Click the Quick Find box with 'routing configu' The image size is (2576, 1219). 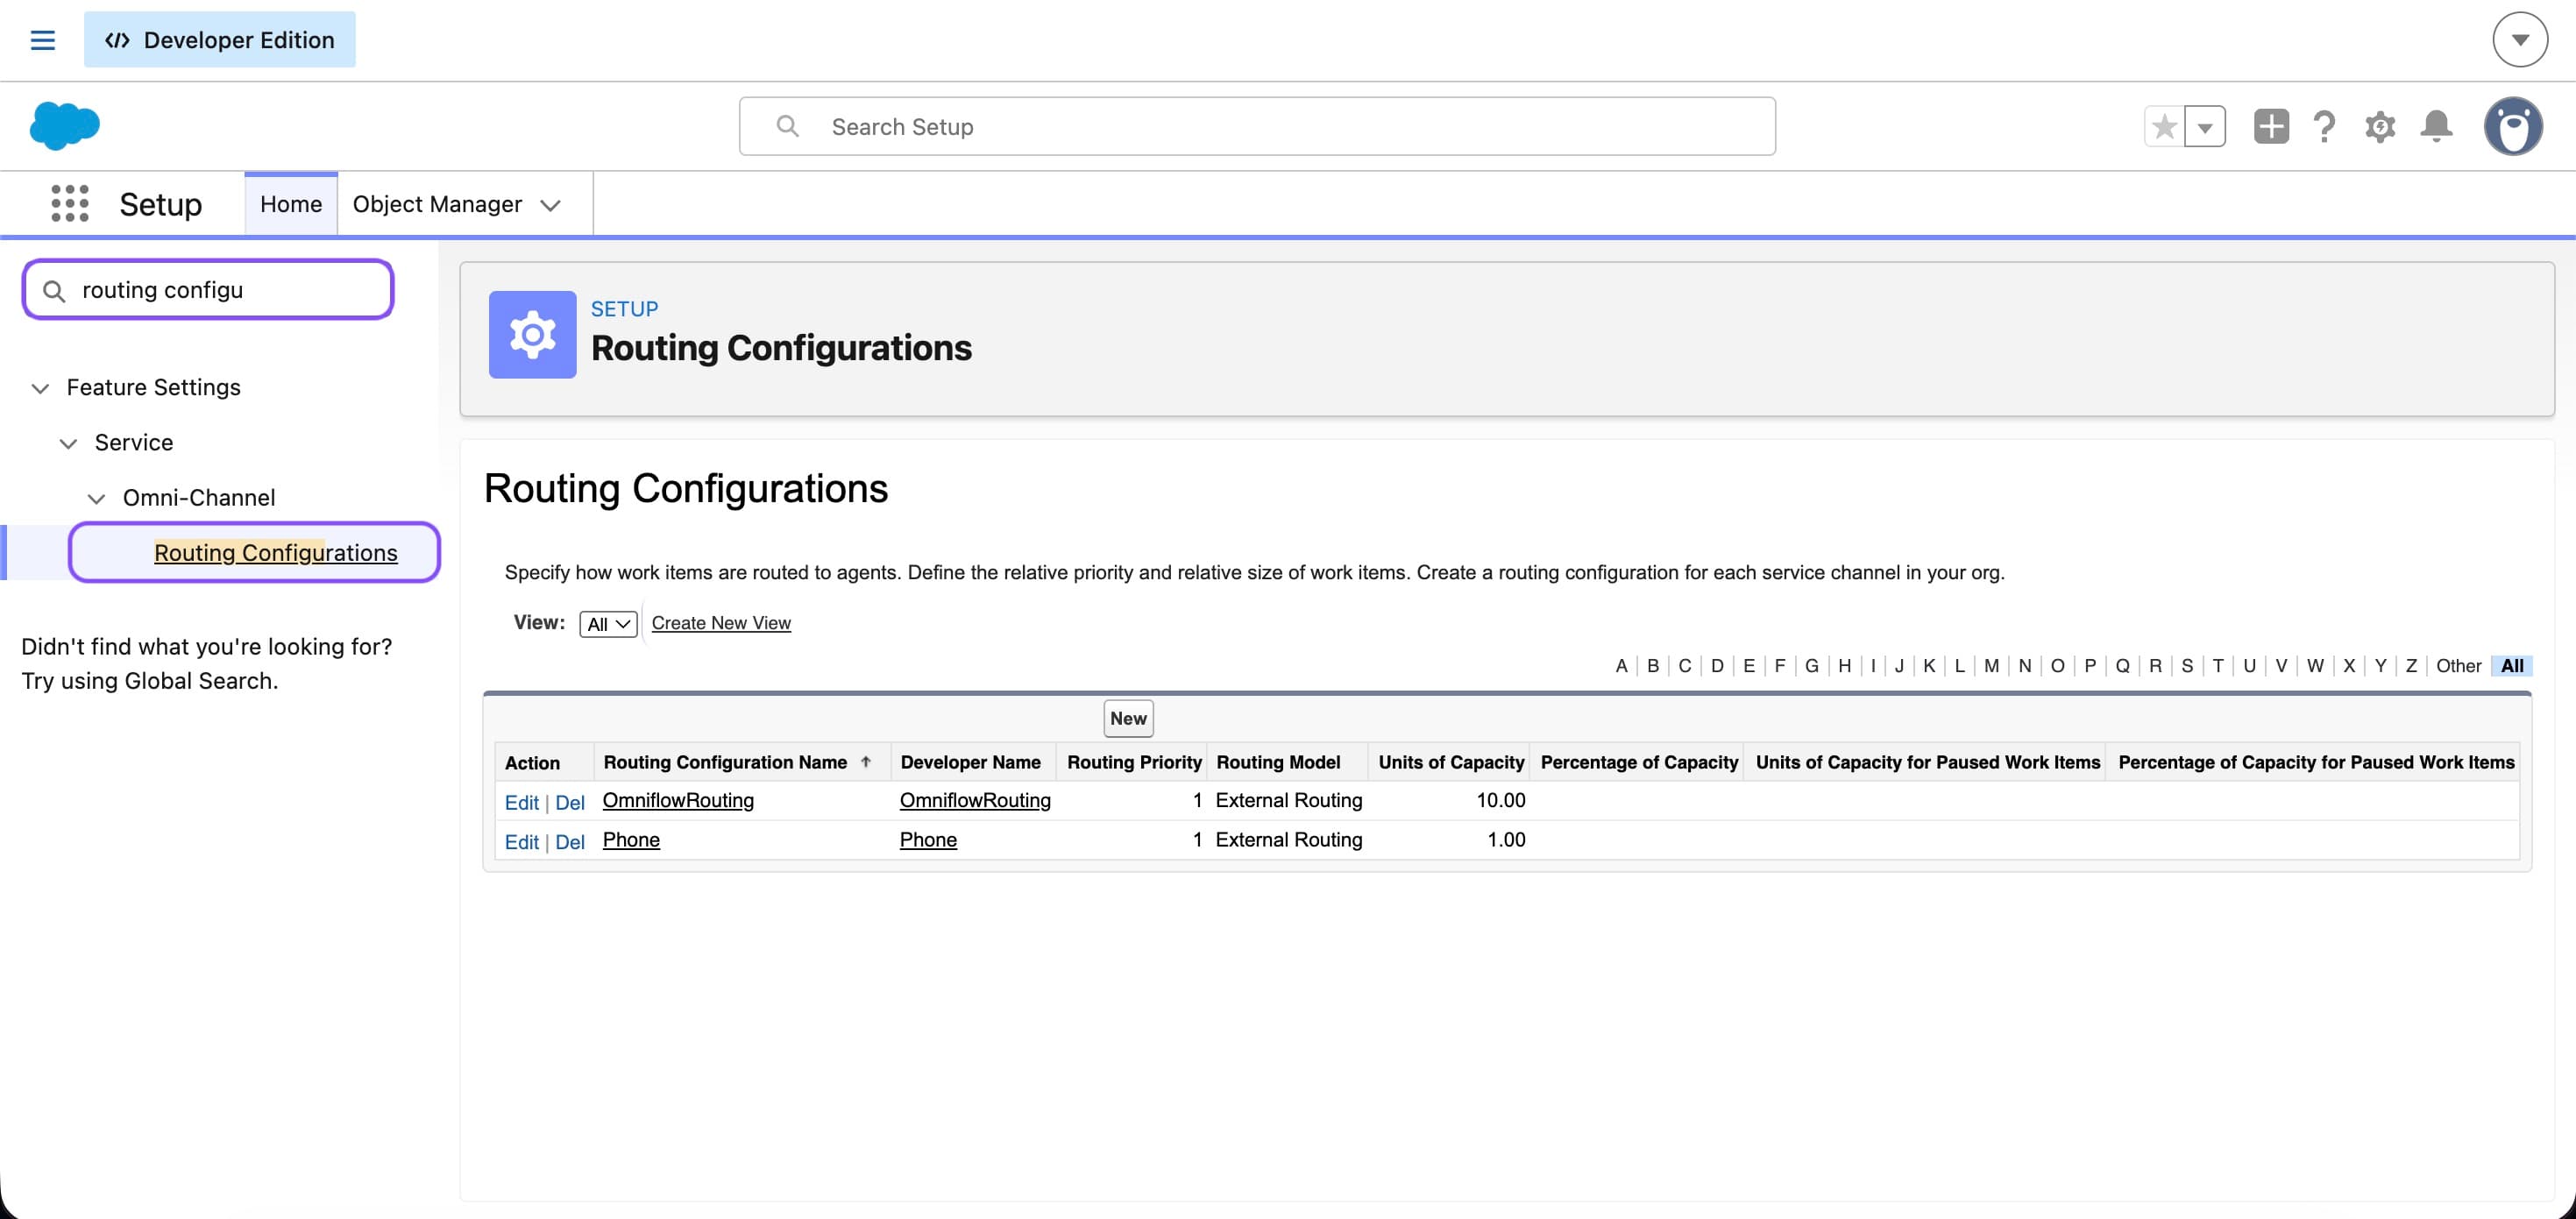click(x=208, y=290)
